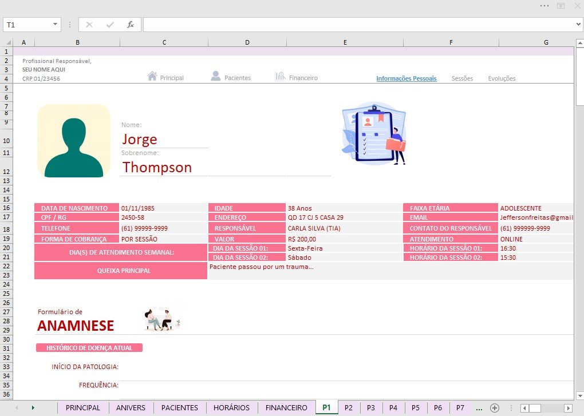This screenshot has height=416, width=584.
Task: Go to Evoluções section link
Action: [x=502, y=78]
